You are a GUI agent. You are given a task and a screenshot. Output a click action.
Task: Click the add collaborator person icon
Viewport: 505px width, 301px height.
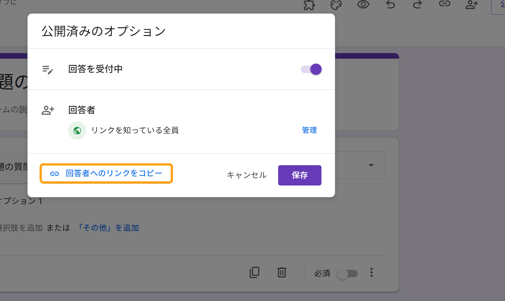[x=472, y=5]
